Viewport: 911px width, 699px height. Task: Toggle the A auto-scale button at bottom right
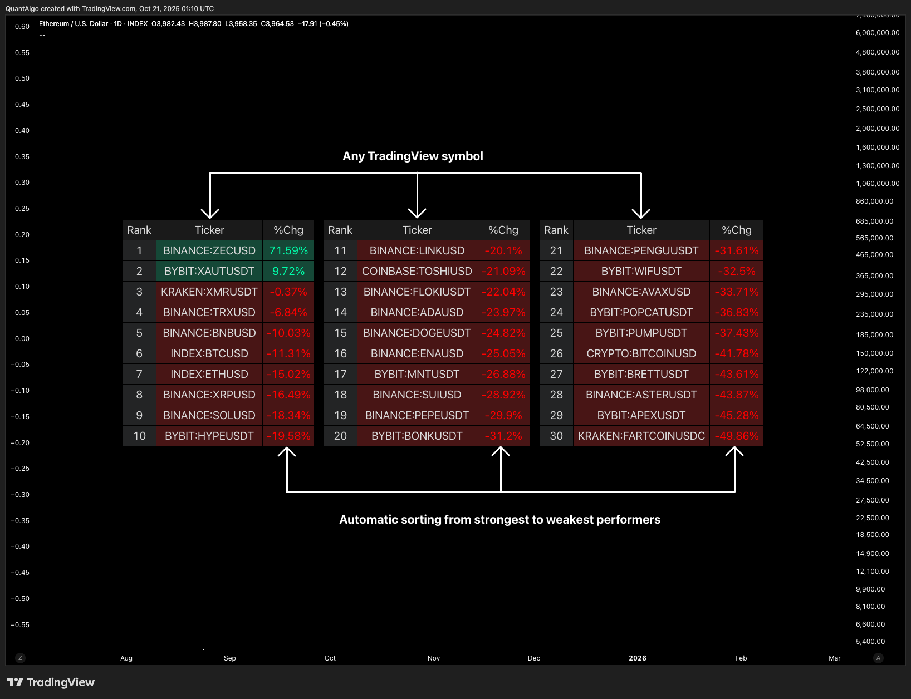879,658
